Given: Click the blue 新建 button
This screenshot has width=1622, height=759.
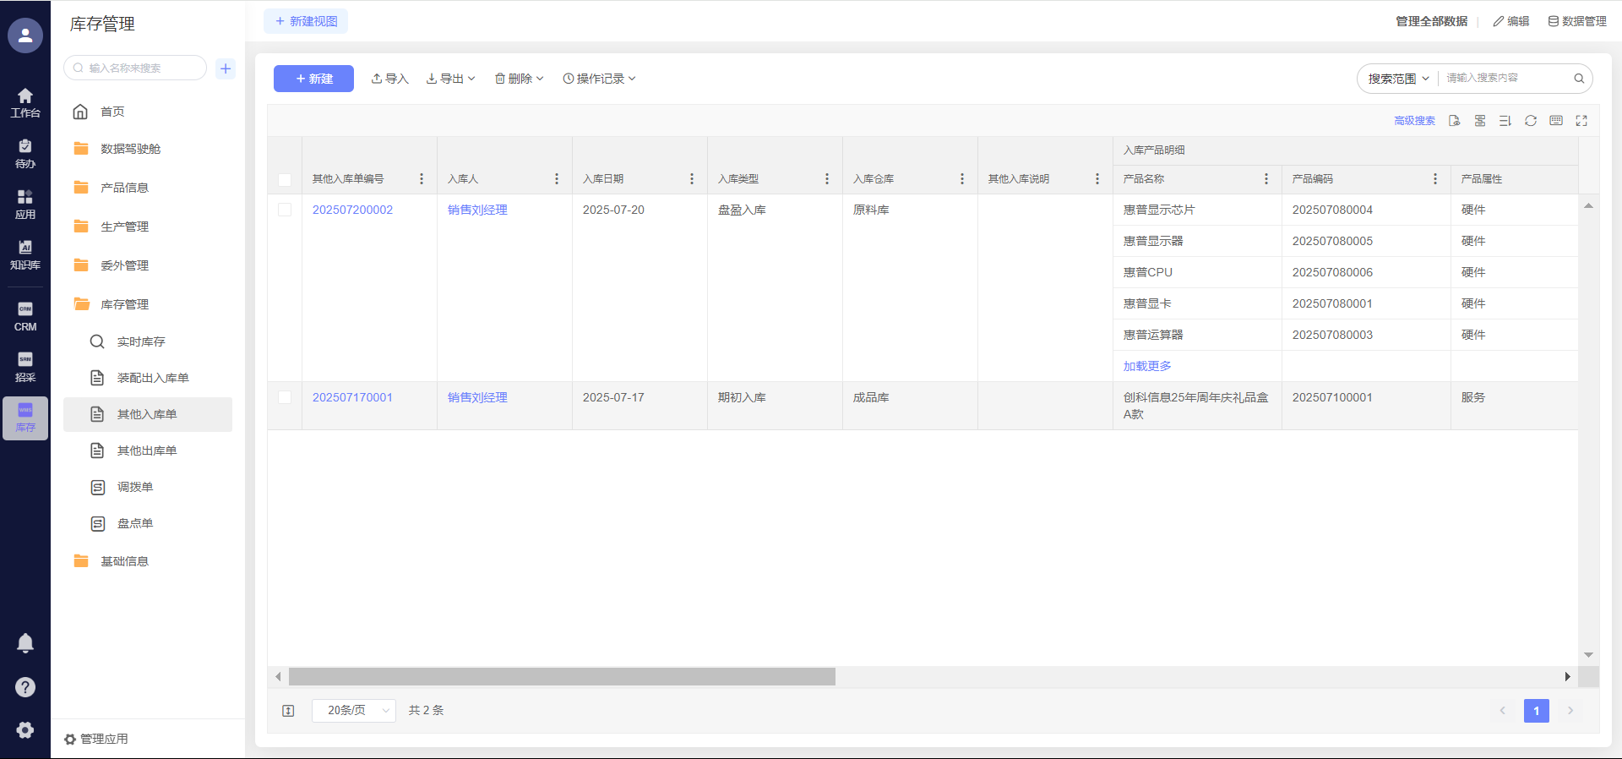Looking at the screenshot, I should pyautogui.click(x=313, y=79).
